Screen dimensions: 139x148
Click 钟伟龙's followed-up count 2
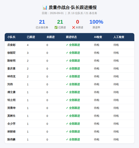click(28, 77)
